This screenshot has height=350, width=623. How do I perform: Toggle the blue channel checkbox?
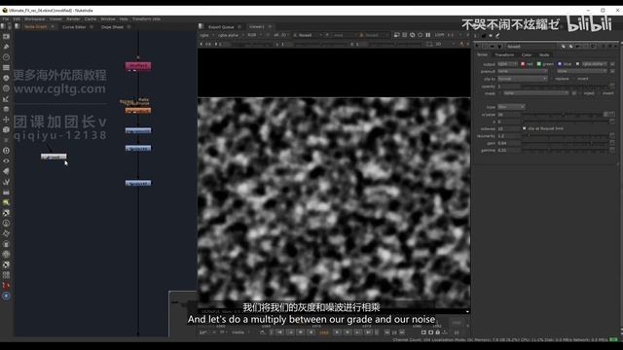[560, 64]
